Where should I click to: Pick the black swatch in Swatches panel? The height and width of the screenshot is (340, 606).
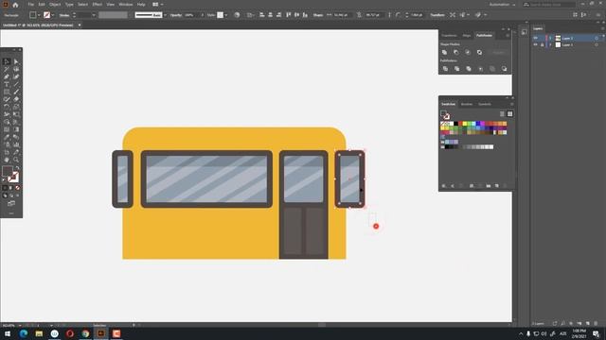point(456,124)
